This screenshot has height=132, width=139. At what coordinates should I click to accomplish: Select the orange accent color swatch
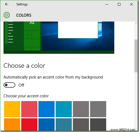12,124
